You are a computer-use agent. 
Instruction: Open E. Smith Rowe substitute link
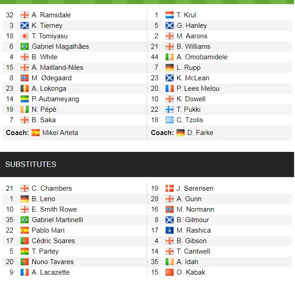coord(54,209)
